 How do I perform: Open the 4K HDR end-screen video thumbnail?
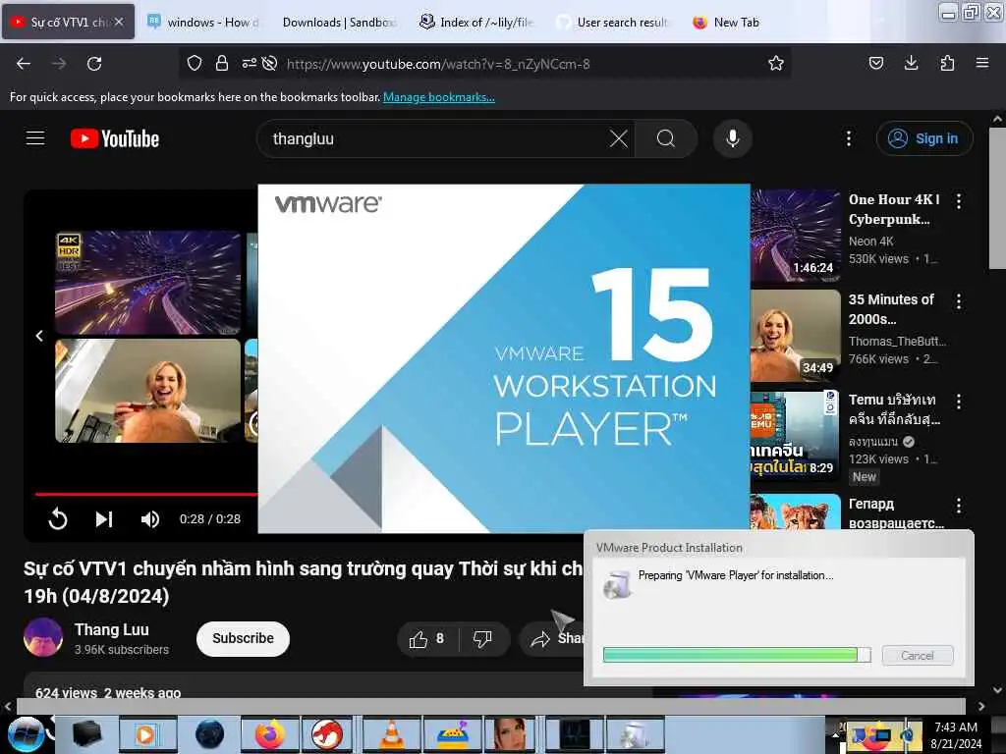[147, 282]
